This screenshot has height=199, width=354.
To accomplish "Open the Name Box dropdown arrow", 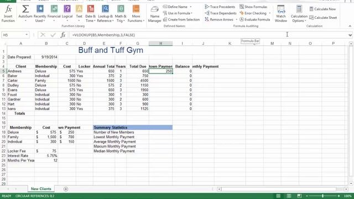I will coord(27,35).
